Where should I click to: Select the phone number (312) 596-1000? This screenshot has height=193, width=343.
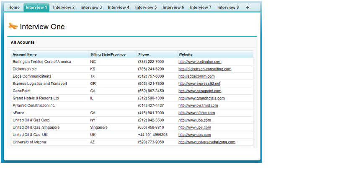click(x=151, y=98)
